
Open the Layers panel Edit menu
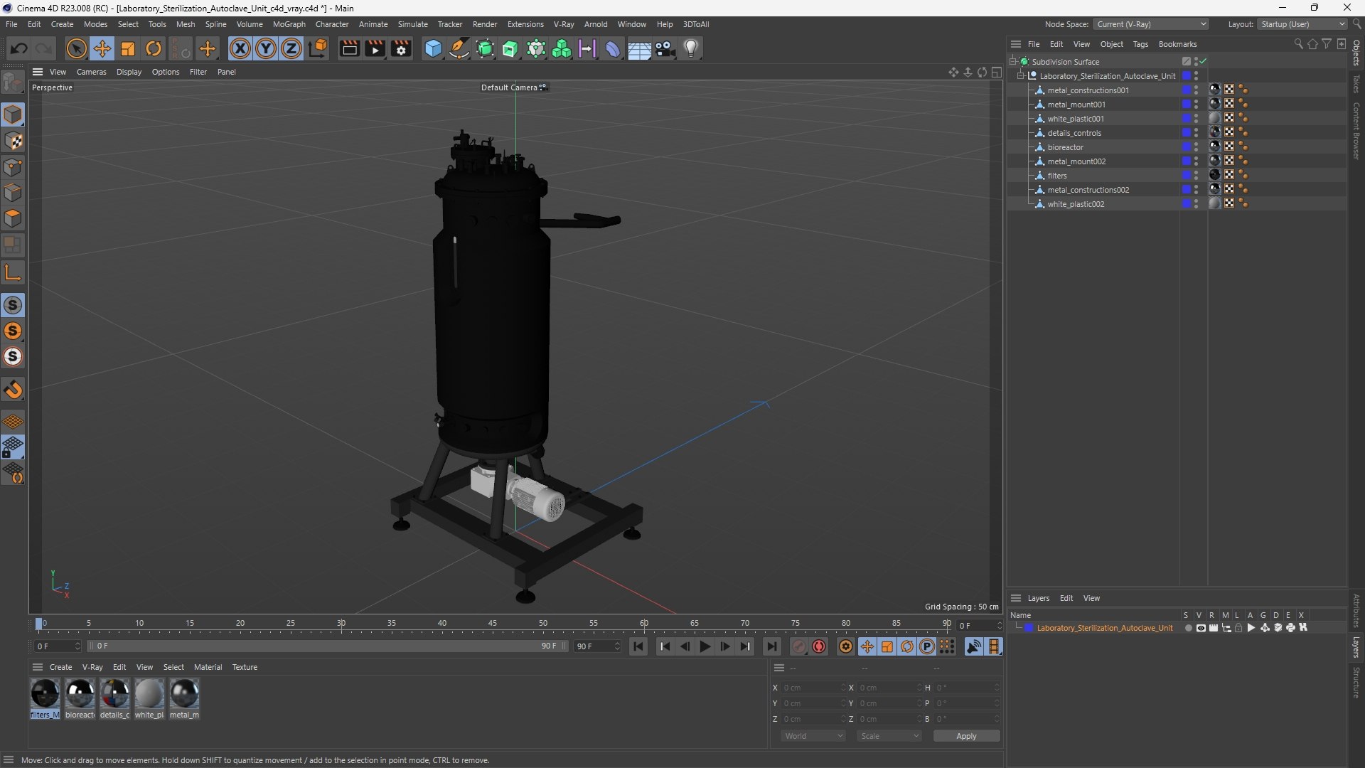(x=1066, y=598)
